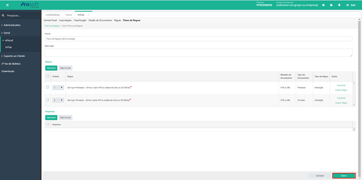362x180 pixels.
Task: Open the Central Fiscal submenu
Action: tap(50, 20)
